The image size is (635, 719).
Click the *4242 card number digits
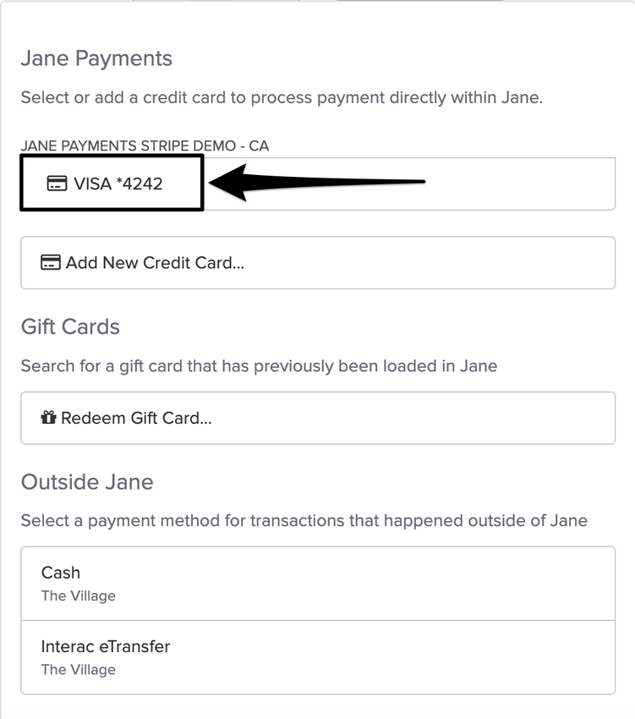coord(140,184)
